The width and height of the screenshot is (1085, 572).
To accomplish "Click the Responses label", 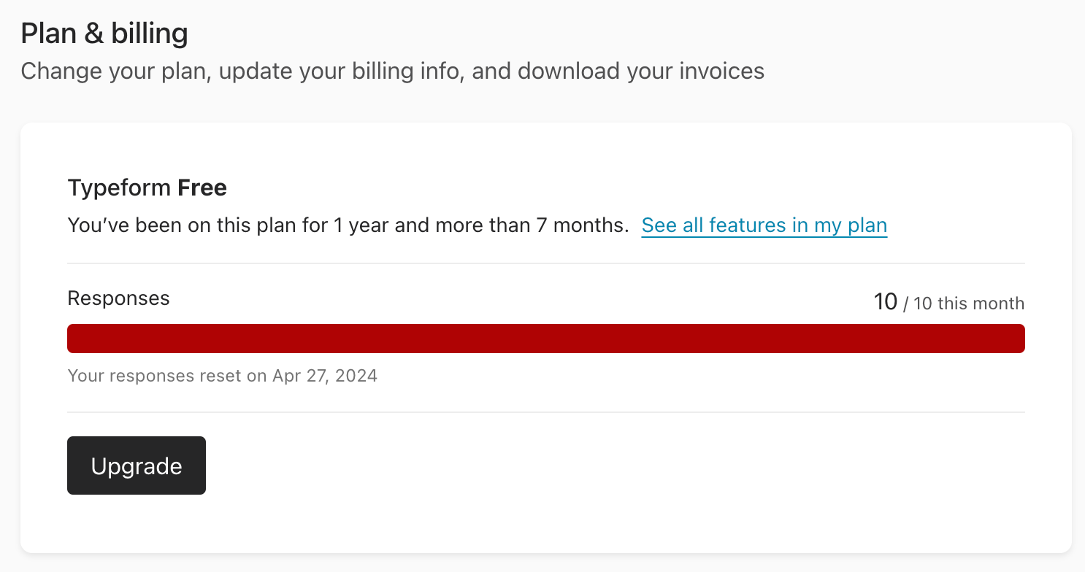I will tap(118, 298).
